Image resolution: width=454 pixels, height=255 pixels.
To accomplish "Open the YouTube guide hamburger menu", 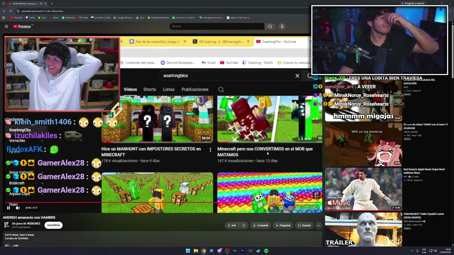I will [6, 26].
